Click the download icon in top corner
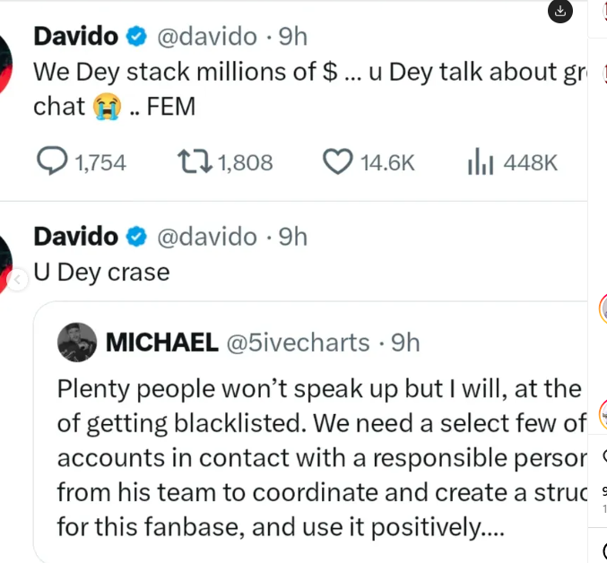 click(x=559, y=11)
